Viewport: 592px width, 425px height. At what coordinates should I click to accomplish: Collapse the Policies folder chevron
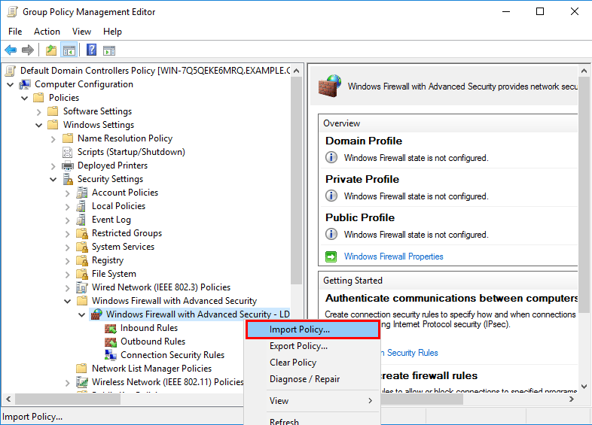tap(25, 98)
